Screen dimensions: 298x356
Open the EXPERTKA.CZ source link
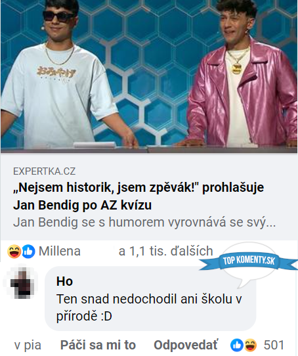pos(44,171)
